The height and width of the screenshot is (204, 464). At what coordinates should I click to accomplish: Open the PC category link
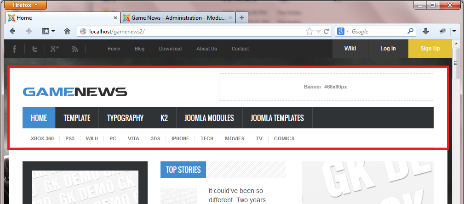113,138
